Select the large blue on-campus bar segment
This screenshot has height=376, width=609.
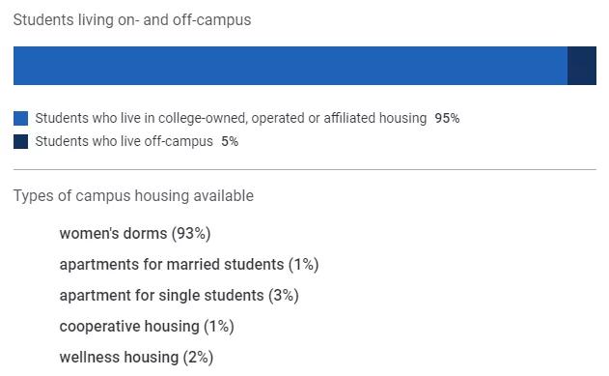[291, 66]
